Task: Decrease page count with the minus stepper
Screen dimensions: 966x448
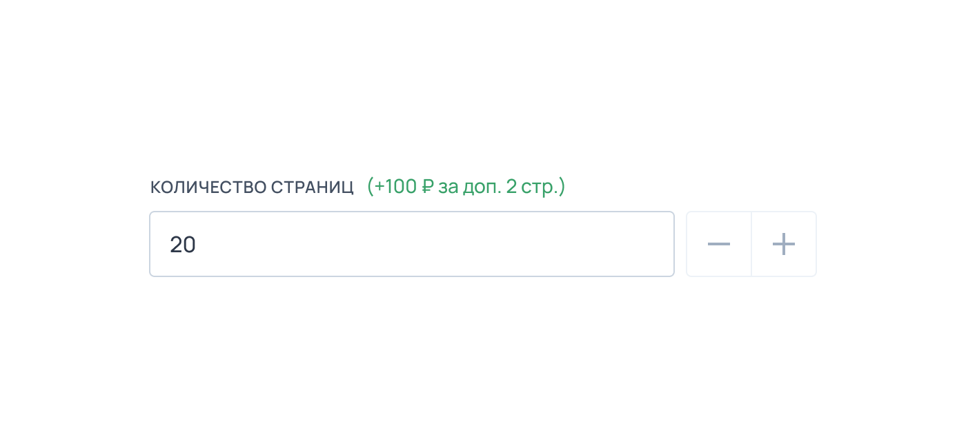Action: 719,244
